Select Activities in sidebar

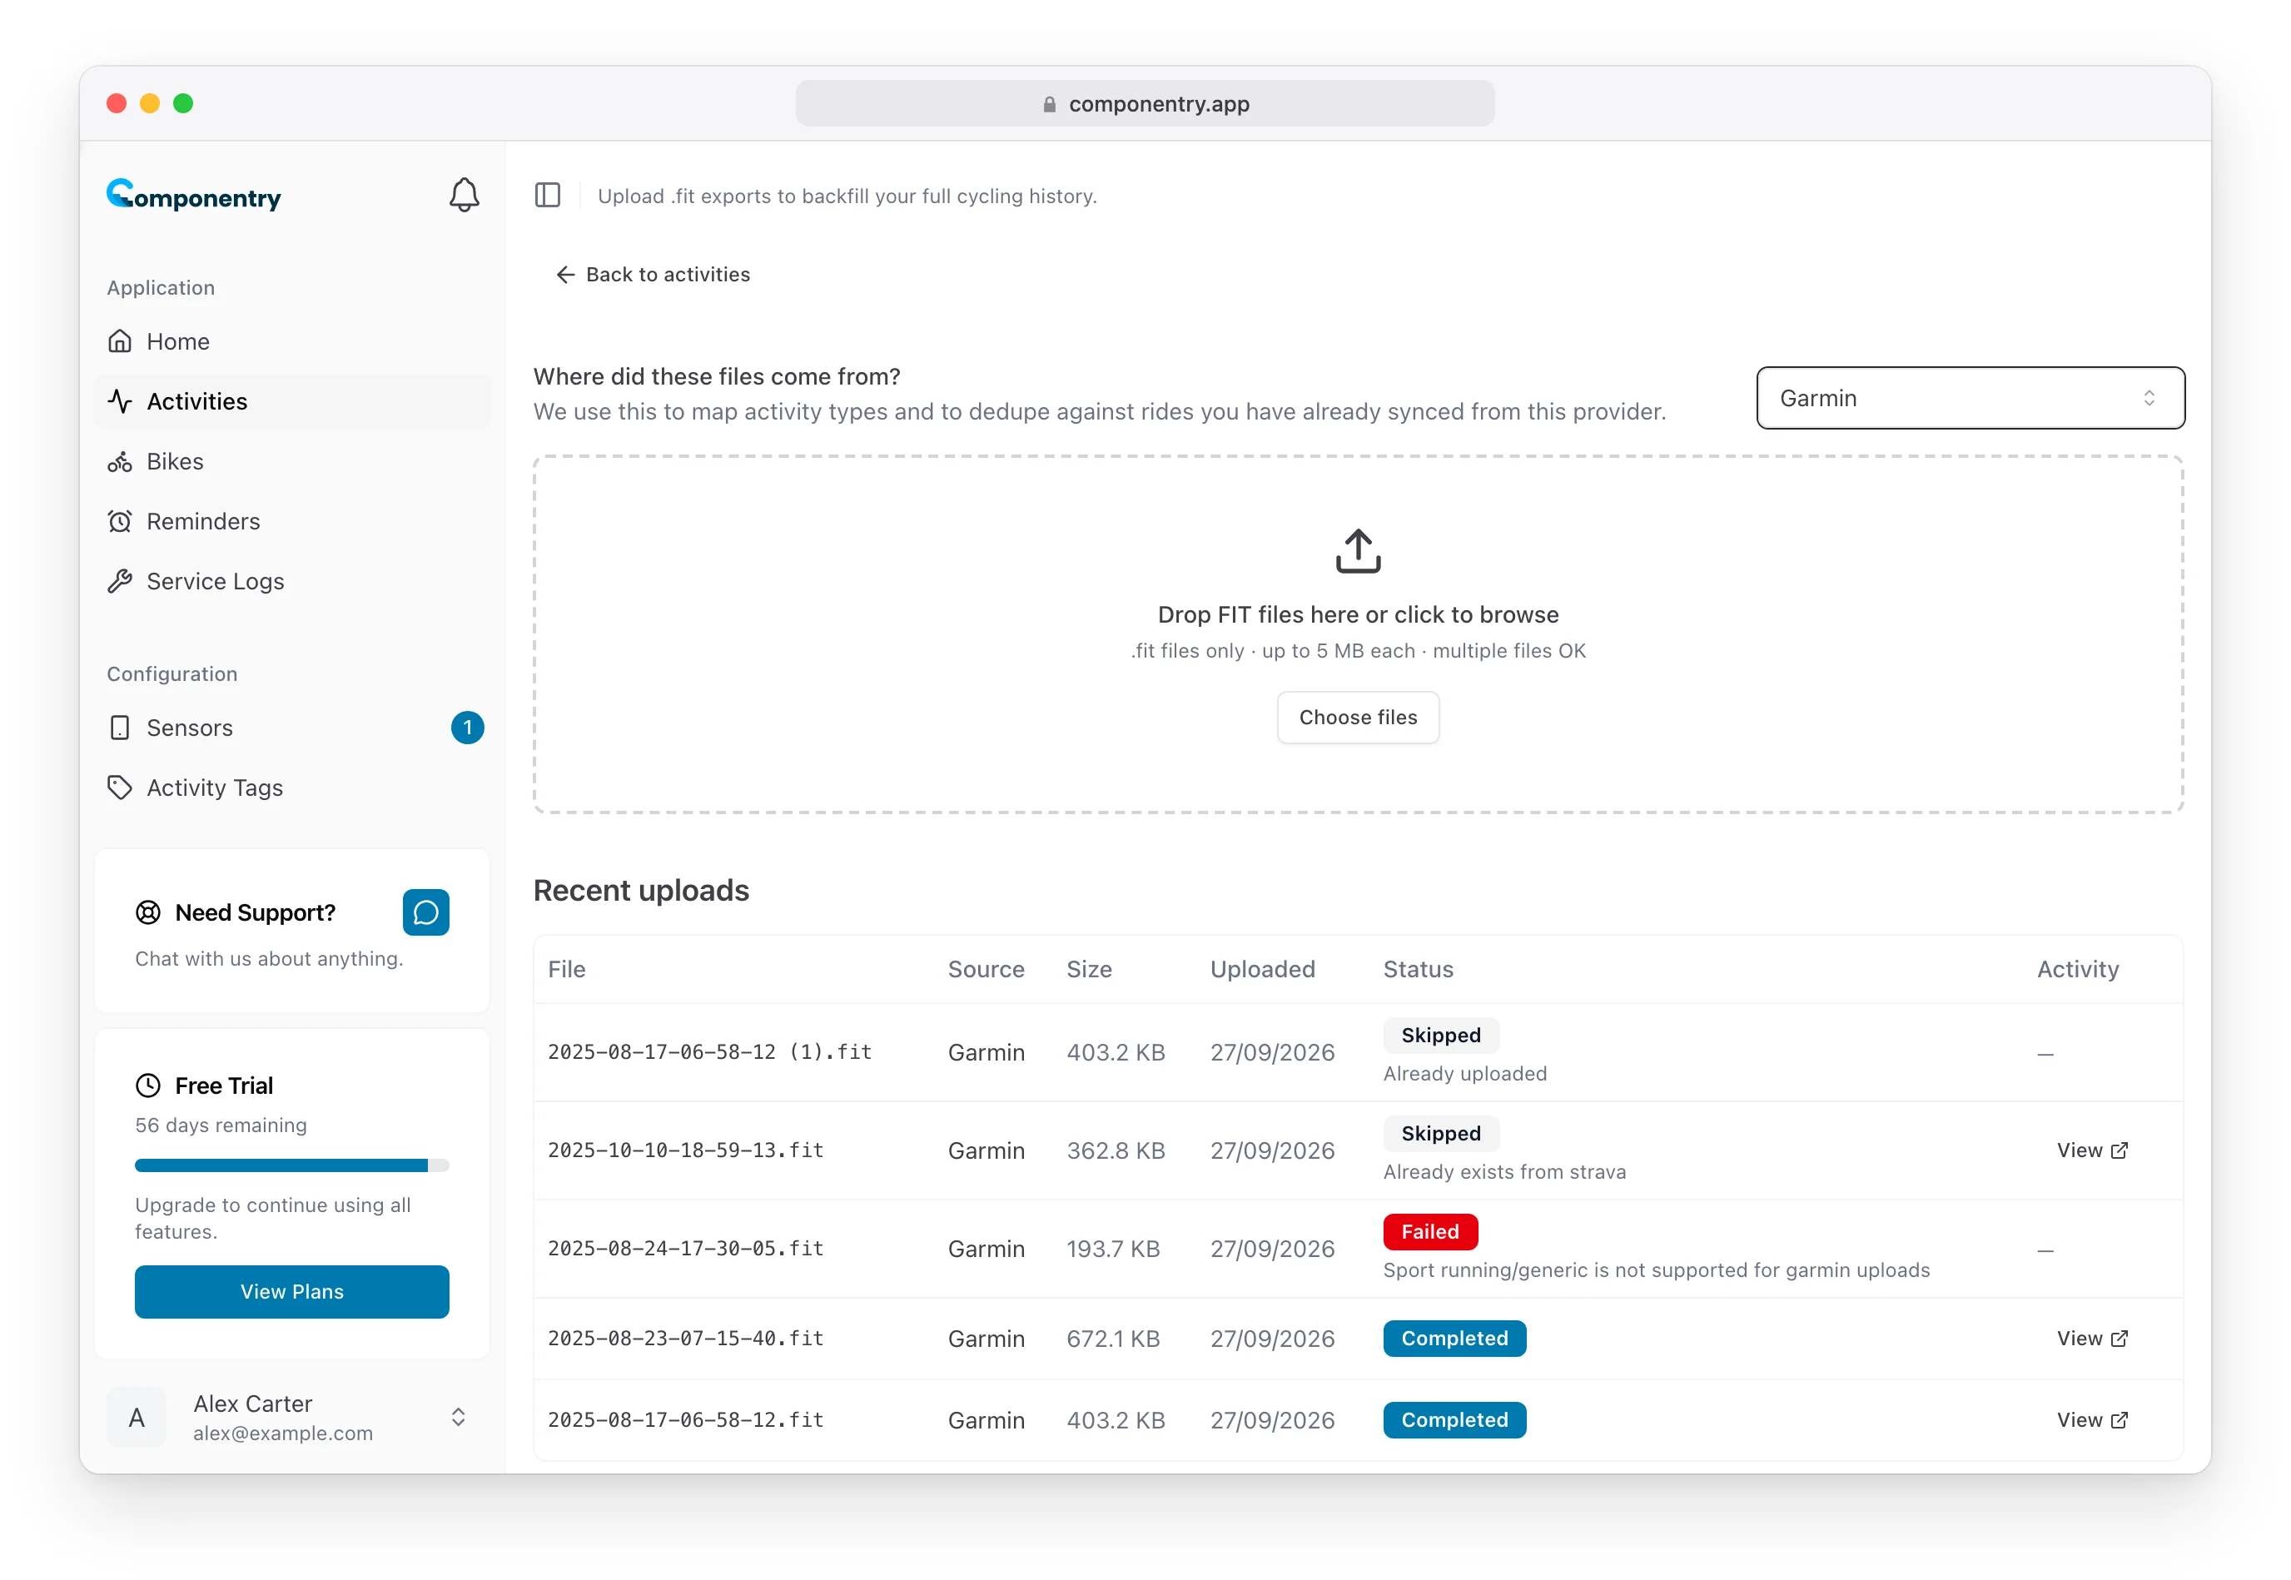coord(292,401)
